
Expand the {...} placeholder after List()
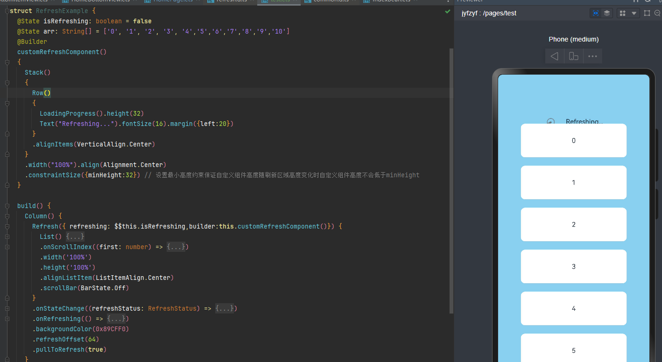pos(75,237)
